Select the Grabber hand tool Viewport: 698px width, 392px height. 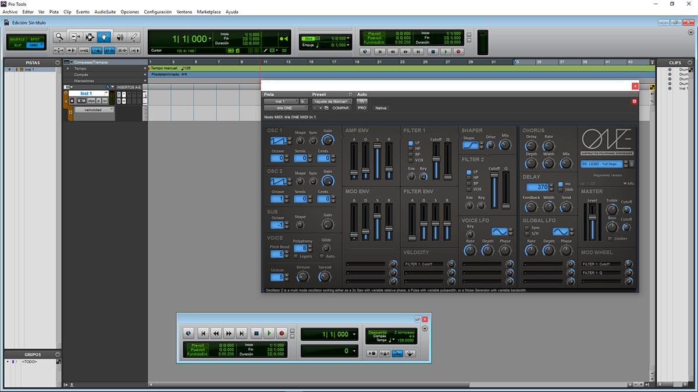(104, 37)
